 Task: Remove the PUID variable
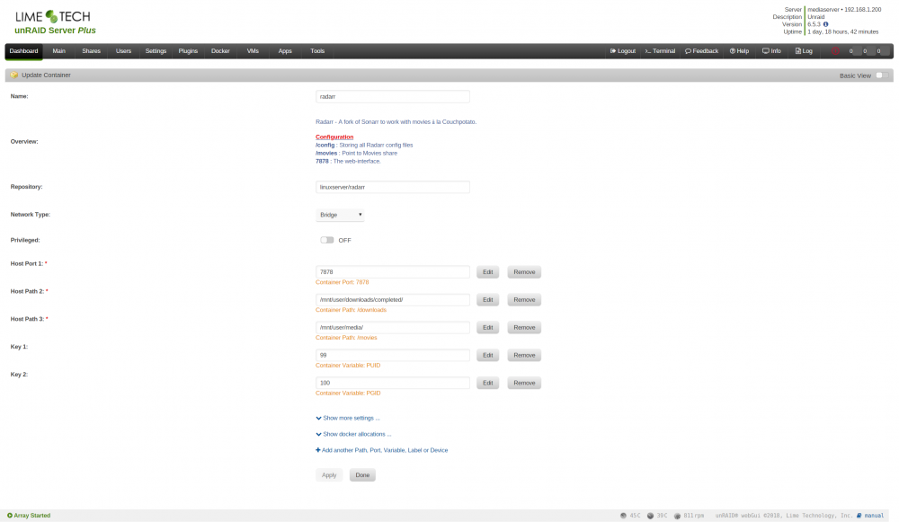click(x=524, y=355)
